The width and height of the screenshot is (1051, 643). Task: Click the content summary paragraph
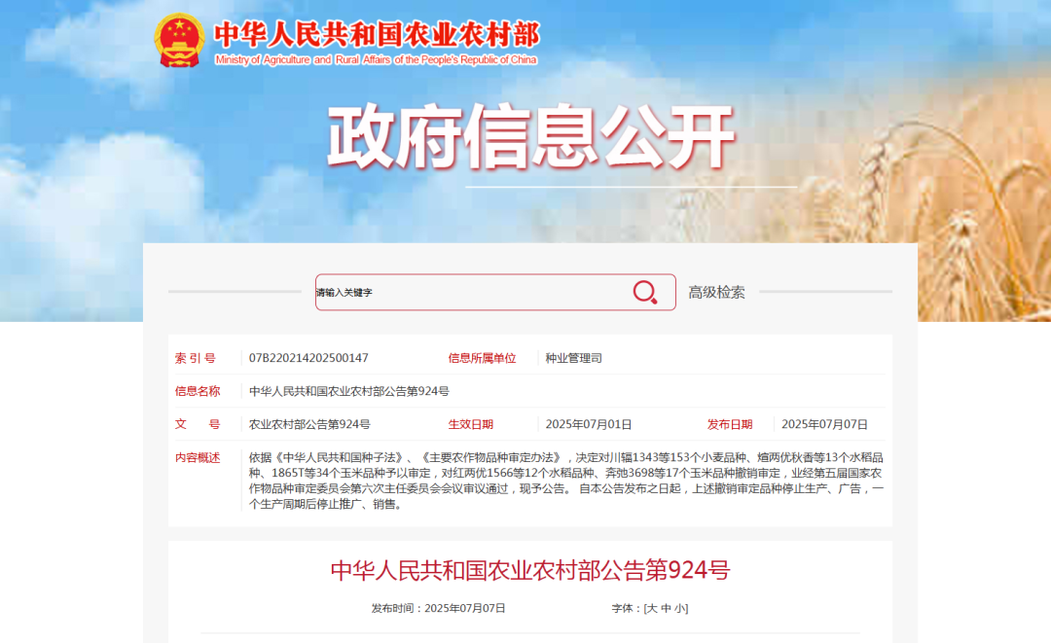click(x=566, y=481)
